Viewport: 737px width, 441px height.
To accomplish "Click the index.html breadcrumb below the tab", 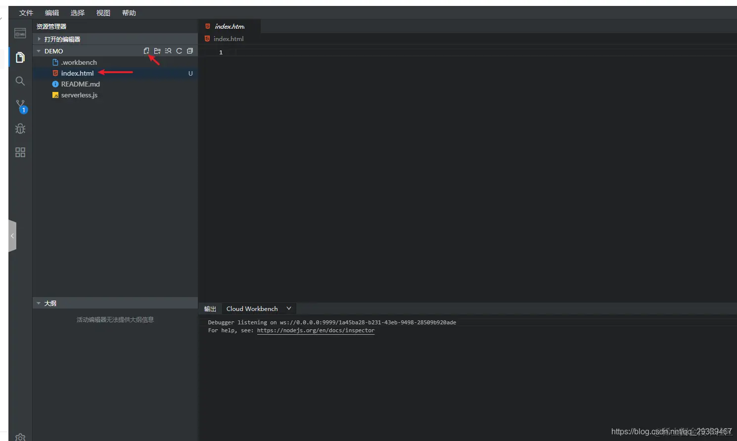I will 229,39.
